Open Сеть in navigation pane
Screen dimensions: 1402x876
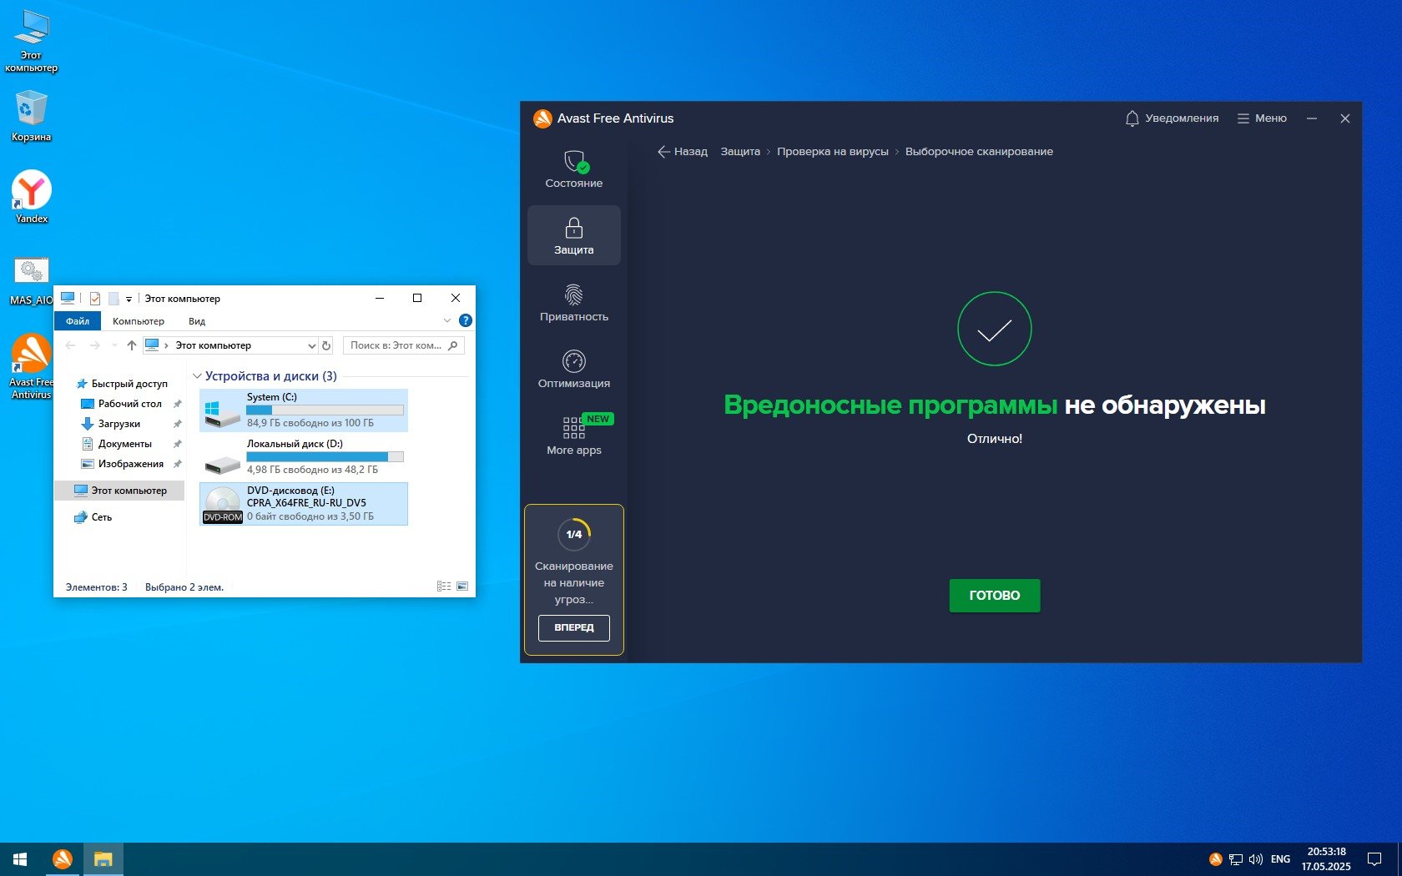coord(93,517)
